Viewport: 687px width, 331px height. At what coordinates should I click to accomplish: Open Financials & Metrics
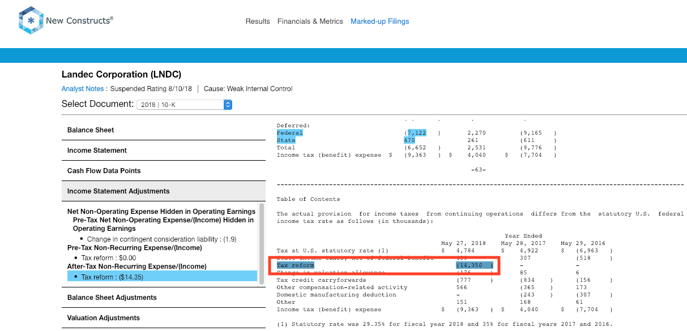[x=310, y=22]
